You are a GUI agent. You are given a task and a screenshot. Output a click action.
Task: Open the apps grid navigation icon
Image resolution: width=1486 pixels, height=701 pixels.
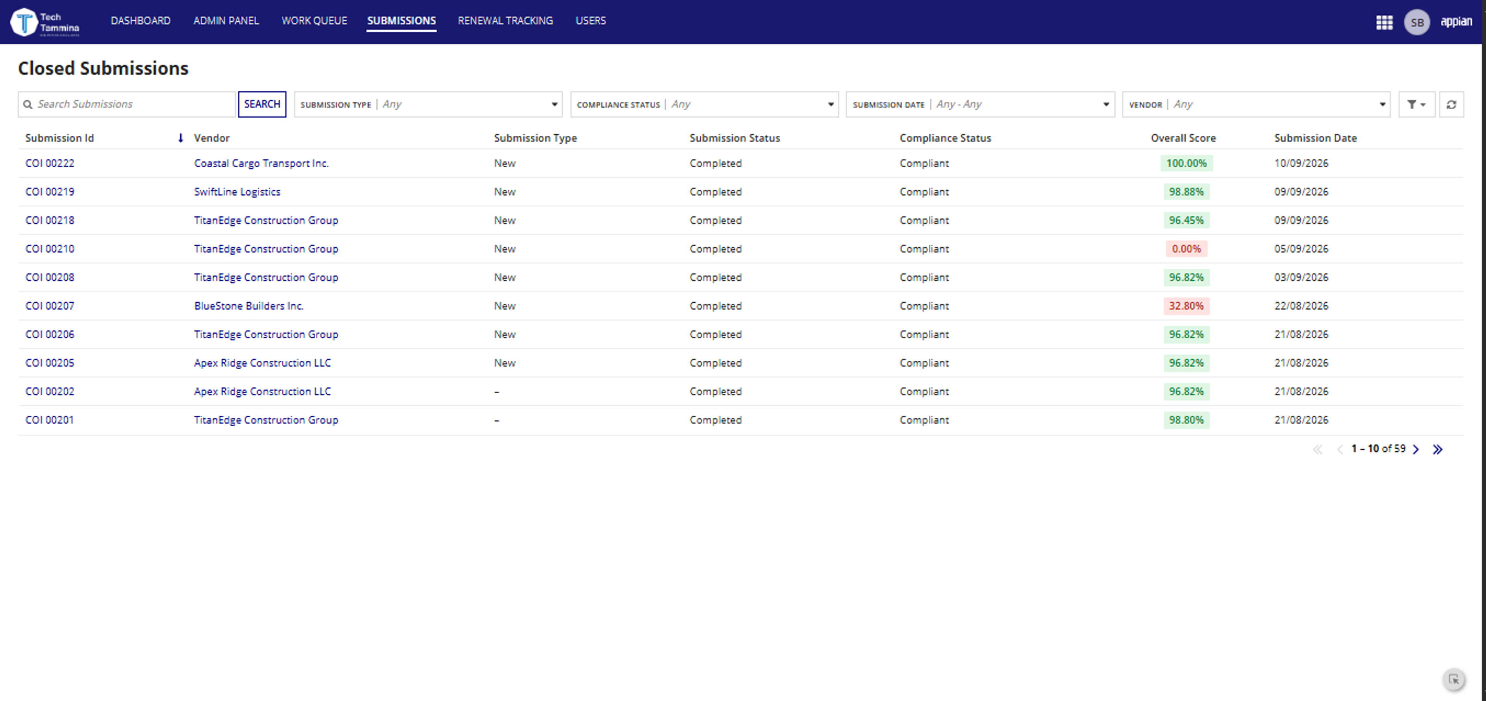(1384, 22)
